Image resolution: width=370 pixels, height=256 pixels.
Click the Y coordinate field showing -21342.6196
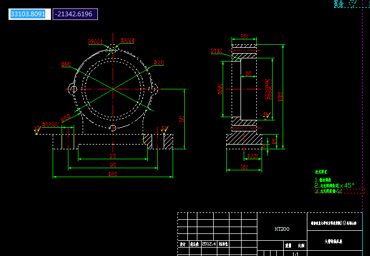75,14
